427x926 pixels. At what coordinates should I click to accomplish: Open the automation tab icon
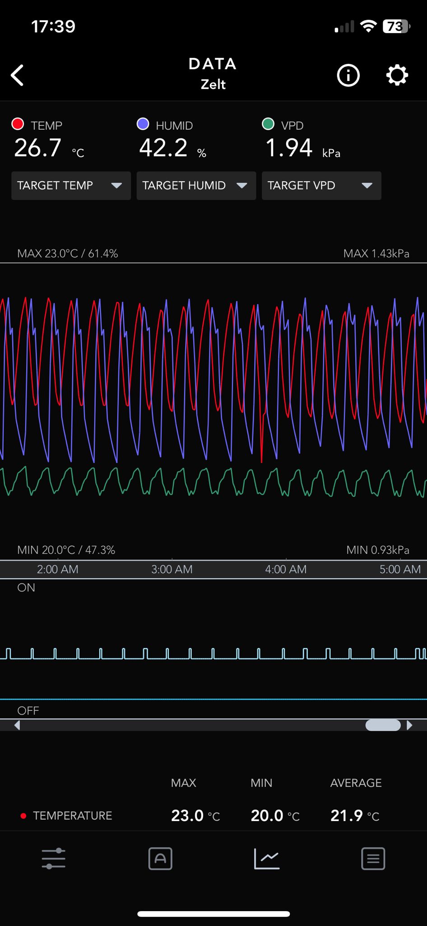tap(160, 858)
